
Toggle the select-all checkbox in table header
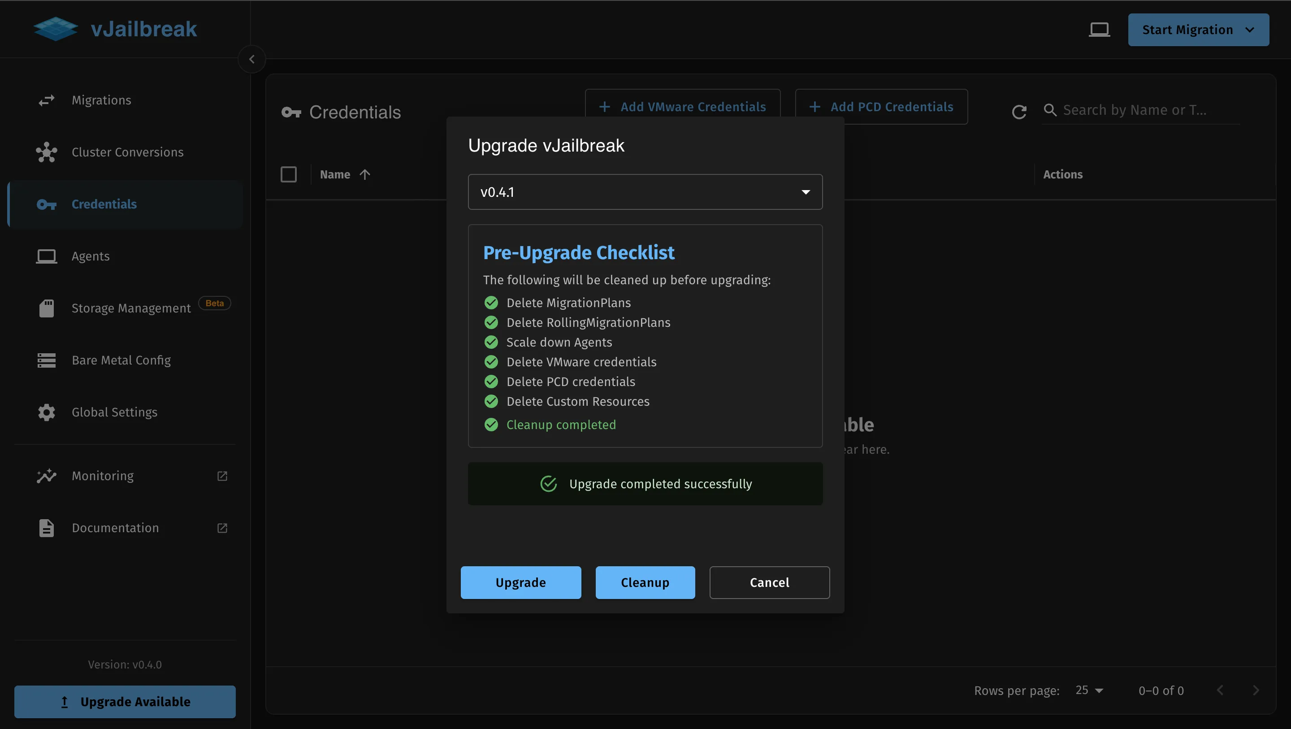[289, 174]
